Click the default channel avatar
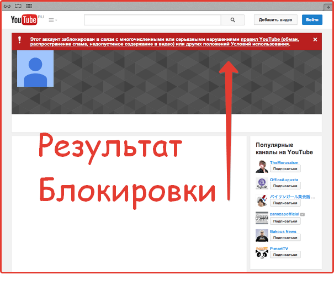The height and width of the screenshot is (290, 334). coord(35,68)
